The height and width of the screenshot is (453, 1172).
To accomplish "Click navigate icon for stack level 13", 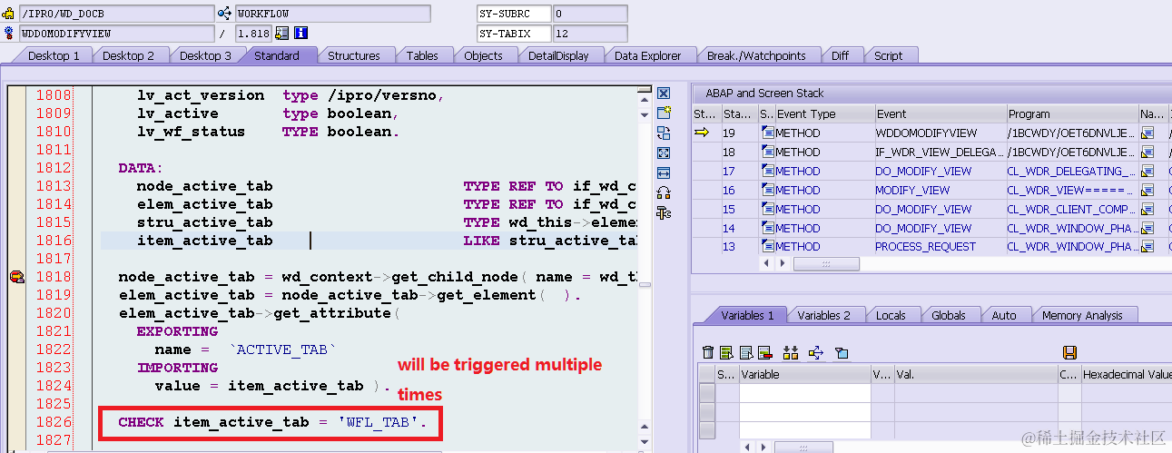I will tap(1147, 246).
